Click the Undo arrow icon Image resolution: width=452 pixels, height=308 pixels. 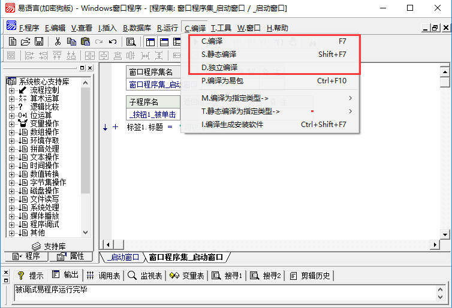[113, 41]
